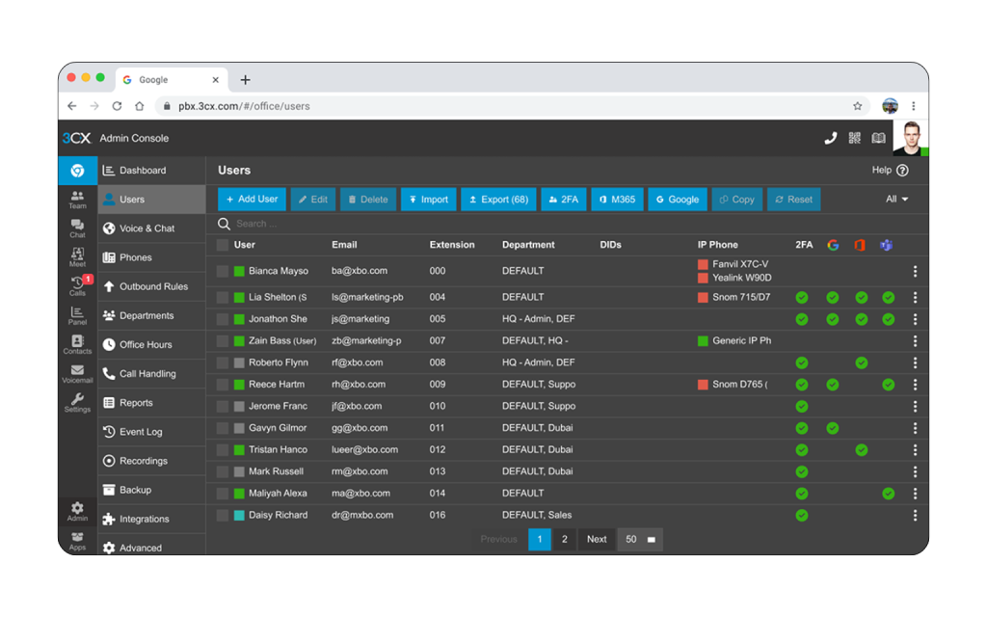Check the row checkbox for Daisy Richard
Viewport: 987px width, 617px height.
(223, 515)
